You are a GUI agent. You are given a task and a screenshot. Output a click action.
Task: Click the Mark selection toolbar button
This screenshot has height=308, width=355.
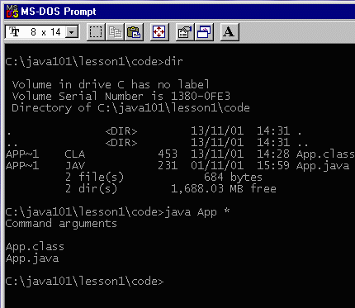[96, 32]
